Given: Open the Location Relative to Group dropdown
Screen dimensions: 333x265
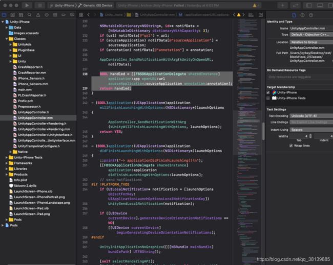Looking at the screenshot, I should pyautogui.click(x=311, y=42).
